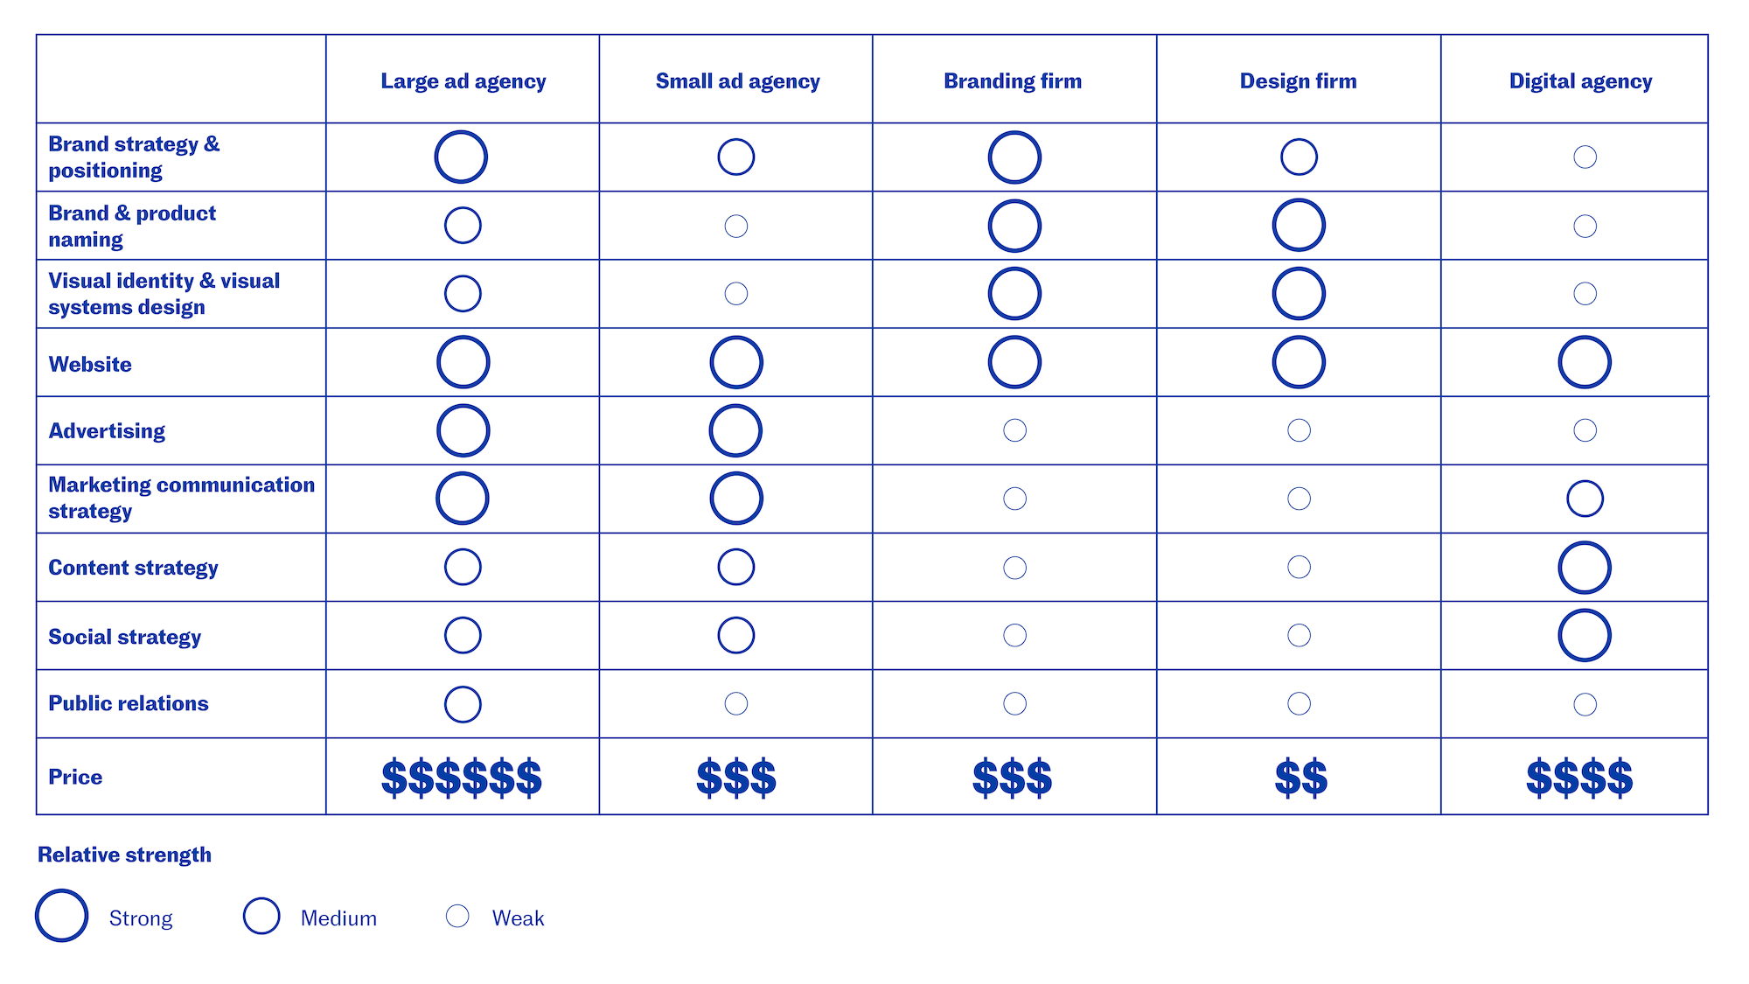This screenshot has width=1749, height=984.
Task: Click Small ad agency's Advertising circle
Action: (x=735, y=430)
